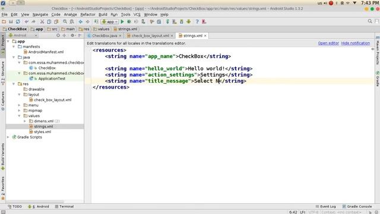Viewport: 380px width, 214px height.
Task: Toggle the Gradle side panel
Action: (x=378, y=79)
